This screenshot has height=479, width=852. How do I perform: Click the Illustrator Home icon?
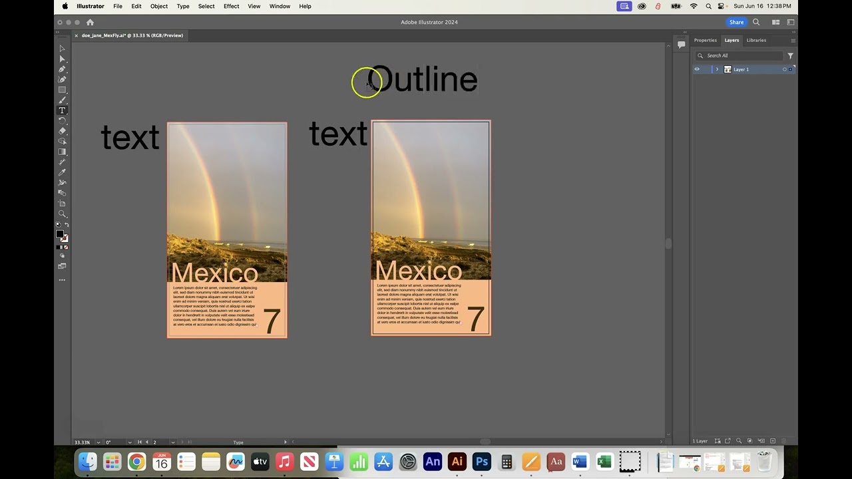coord(90,22)
